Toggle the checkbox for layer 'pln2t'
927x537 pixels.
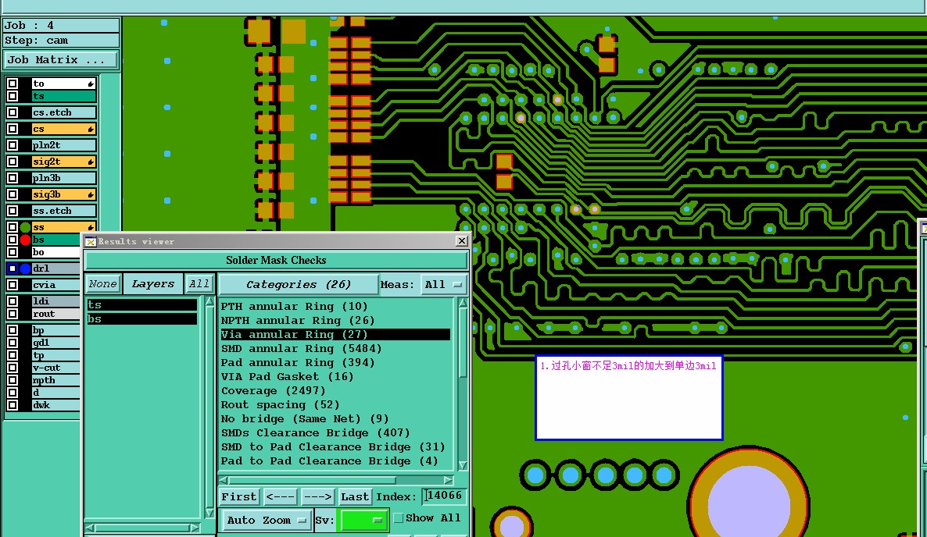(13, 145)
